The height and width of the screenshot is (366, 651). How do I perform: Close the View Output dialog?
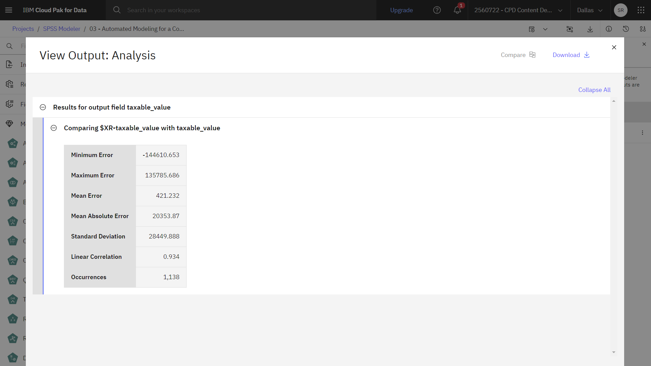point(614,47)
